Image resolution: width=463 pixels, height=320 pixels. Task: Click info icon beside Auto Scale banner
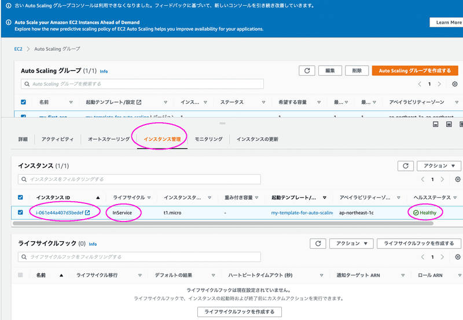9,22
